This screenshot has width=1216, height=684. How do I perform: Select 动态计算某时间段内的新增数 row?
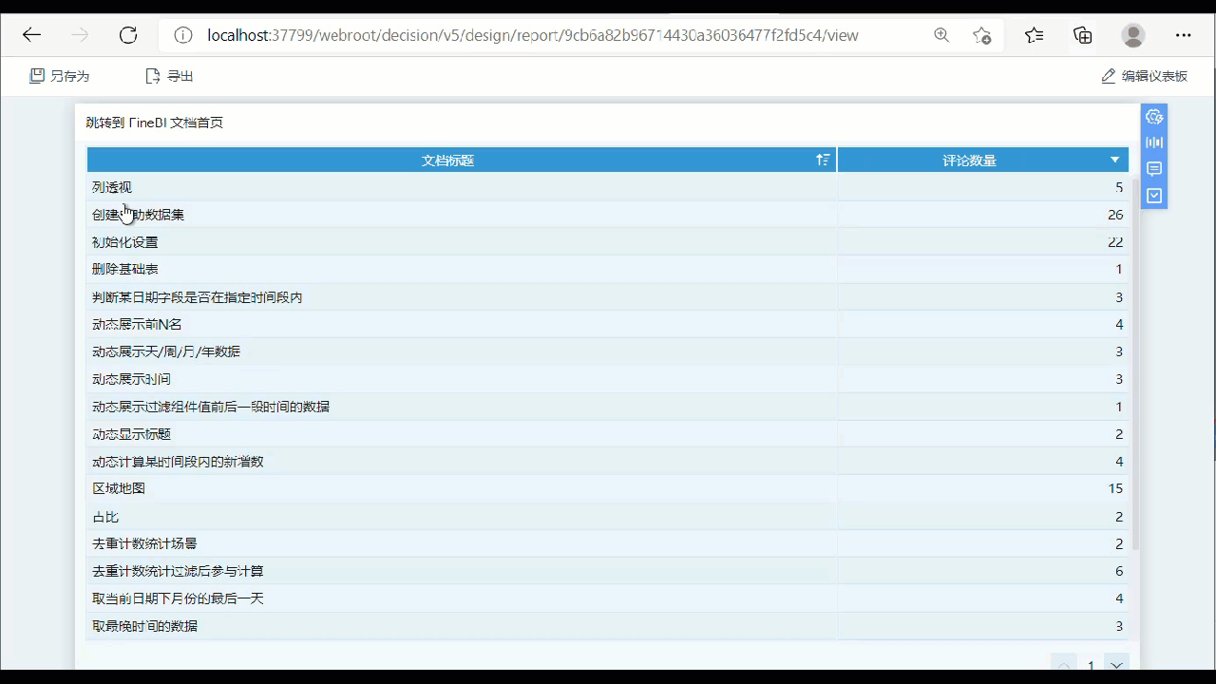[x=607, y=462]
